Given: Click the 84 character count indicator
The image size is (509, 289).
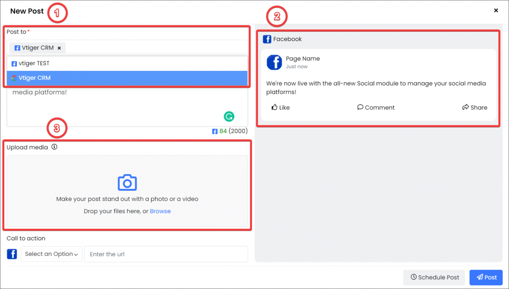Looking at the screenshot, I should pos(224,131).
